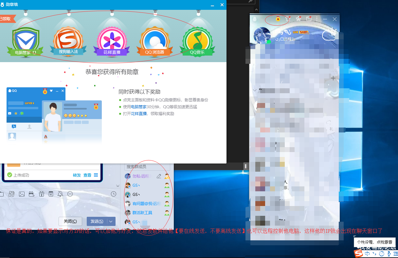The width and height of the screenshot is (398, 258).
Task: Click the Sogou S logo on IME bar
Action: pyautogui.click(x=359, y=253)
